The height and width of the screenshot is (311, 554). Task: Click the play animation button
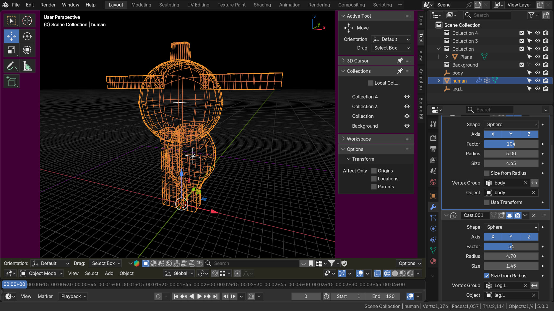pos(199,296)
